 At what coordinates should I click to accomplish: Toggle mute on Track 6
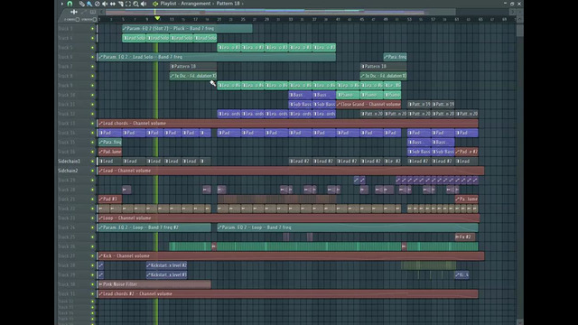pos(92,57)
